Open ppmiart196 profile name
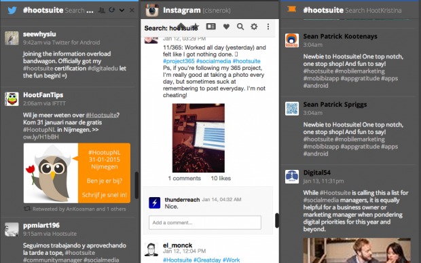The height and width of the screenshot is (263, 421). pos(41,226)
